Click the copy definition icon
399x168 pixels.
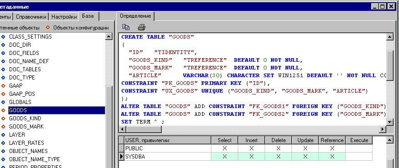(126, 27)
